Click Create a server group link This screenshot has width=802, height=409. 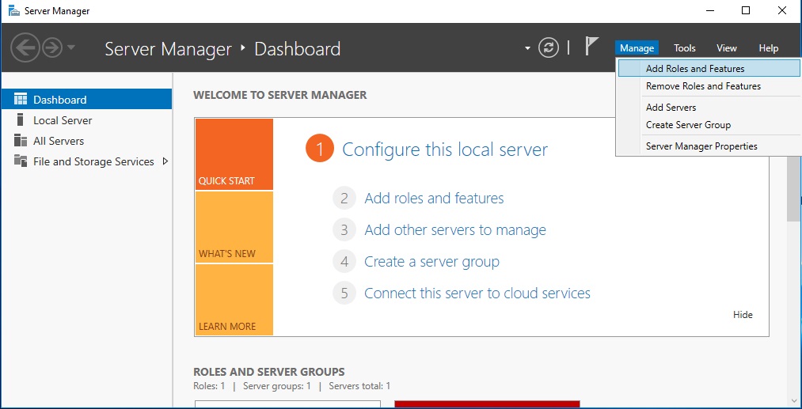(x=431, y=262)
